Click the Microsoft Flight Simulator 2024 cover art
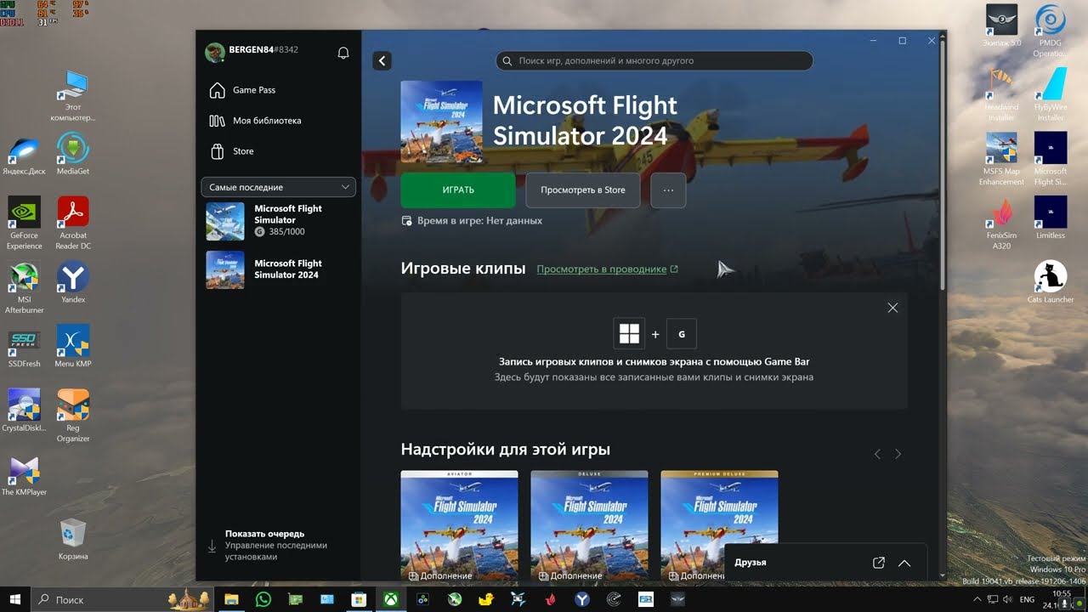 point(441,122)
